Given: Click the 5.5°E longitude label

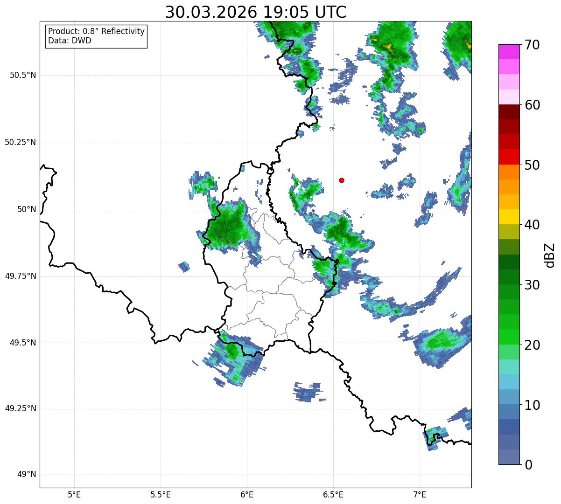Looking at the screenshot, I should point(161,494).
